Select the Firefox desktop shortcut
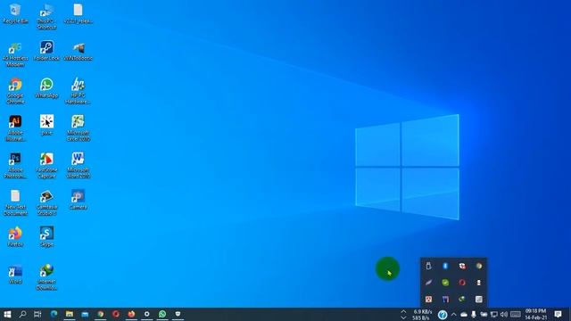The height and width of the screenshot is (321, 571). [x=15, y=236]
